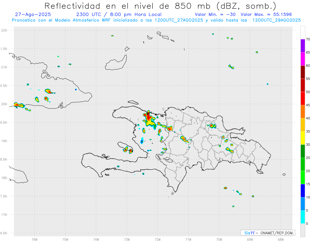Click the orange 40–45 dBZ segment

(x=303, y=112)
